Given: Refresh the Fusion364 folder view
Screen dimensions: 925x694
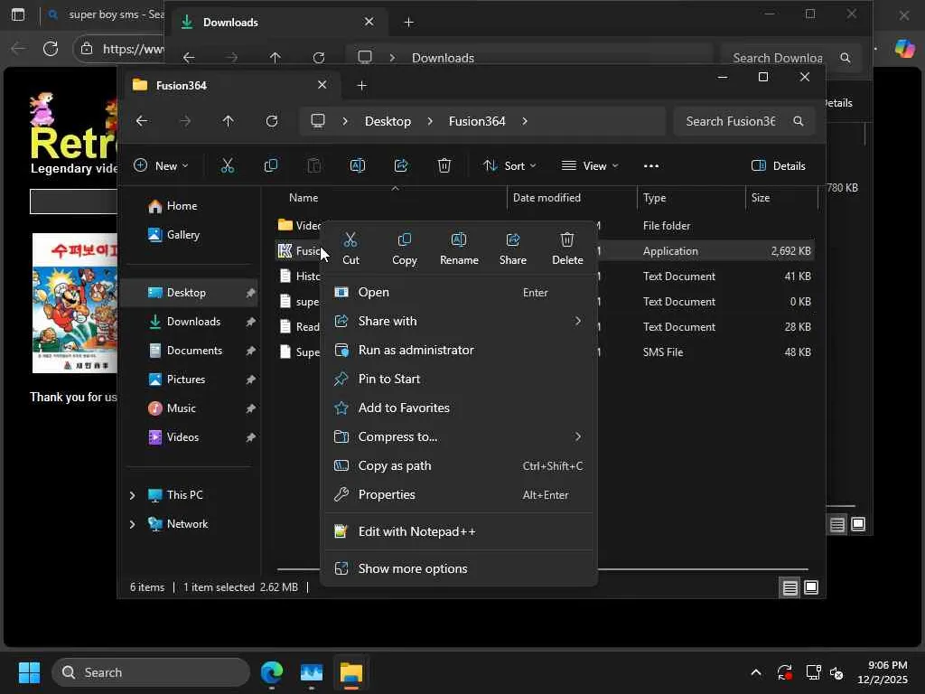Looking at the screenshot, I should point(272,121).
